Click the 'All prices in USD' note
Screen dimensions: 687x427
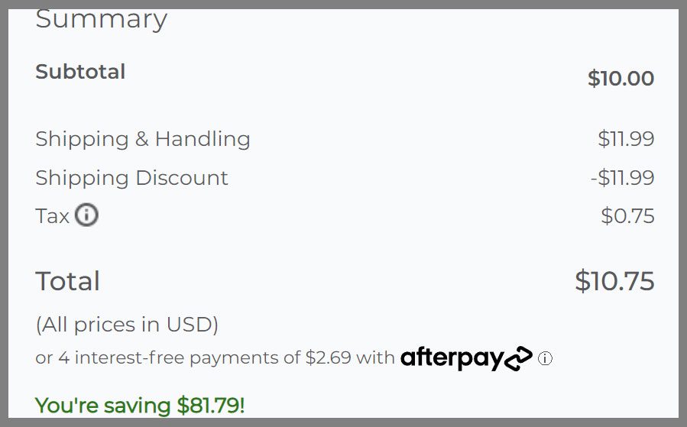pyautogui.click(x=127, y=325)
